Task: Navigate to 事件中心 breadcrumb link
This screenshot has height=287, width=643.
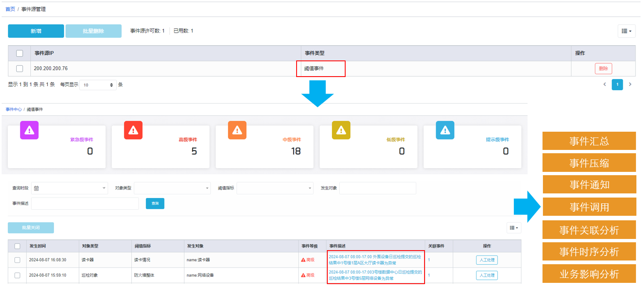Action: click(x=14, y=109)
